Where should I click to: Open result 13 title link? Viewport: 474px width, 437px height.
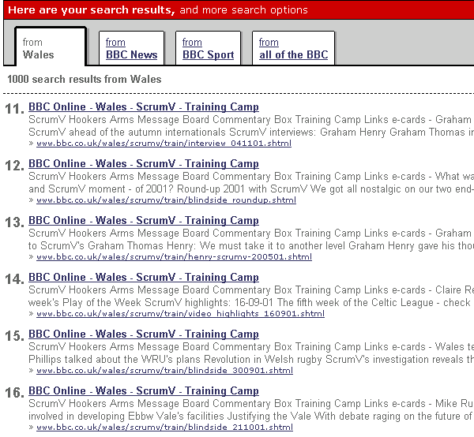click(x=144, y=220)
